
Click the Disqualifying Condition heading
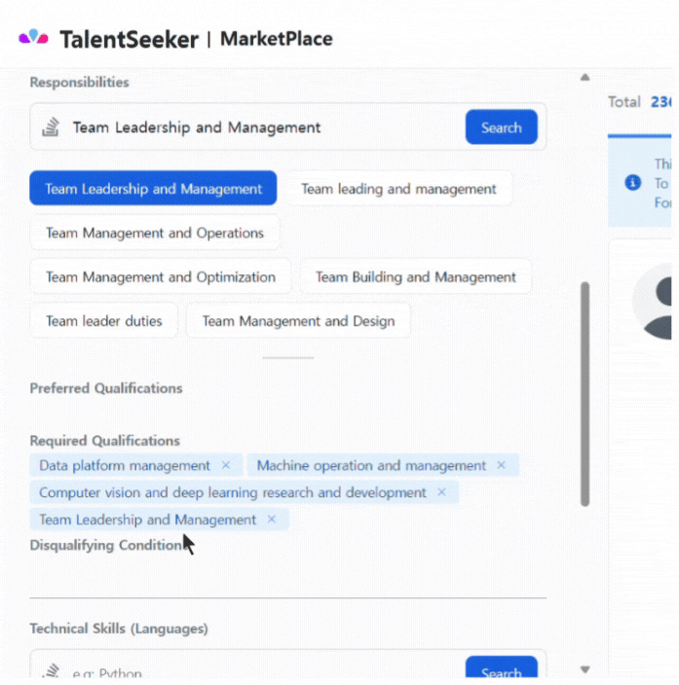pyautogui.click(x=106, y=545)
